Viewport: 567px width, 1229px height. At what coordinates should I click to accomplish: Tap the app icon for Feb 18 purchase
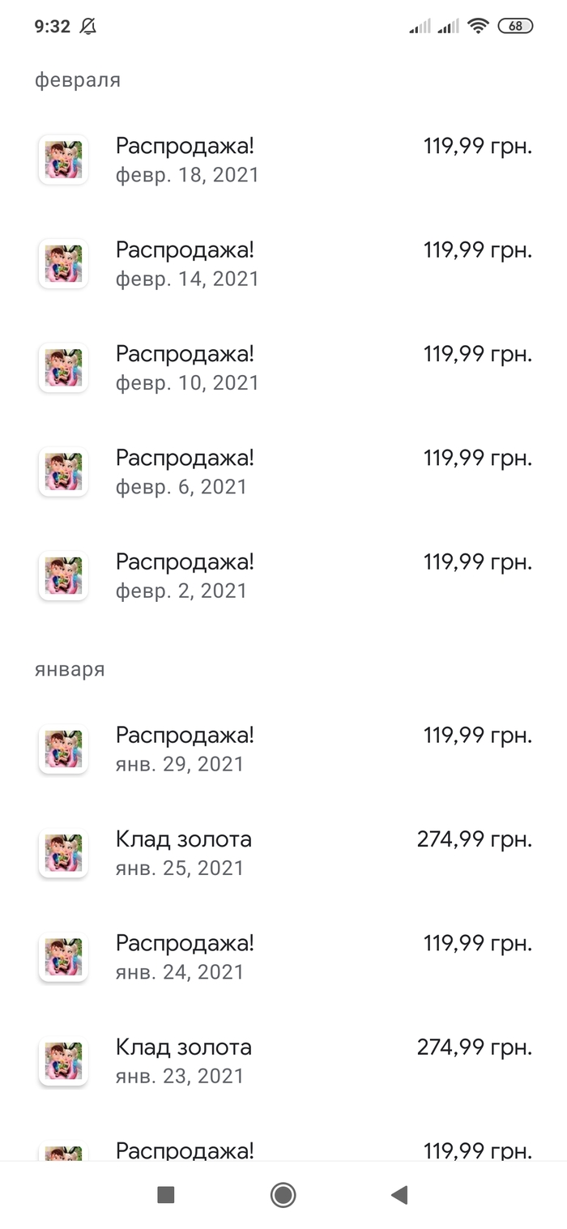click(63, 160)
